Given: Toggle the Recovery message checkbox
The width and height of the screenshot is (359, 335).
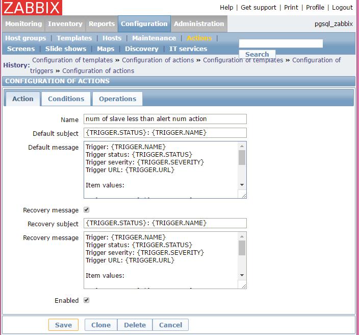Looking at the screenshot, I should click(x=86, y=210).
